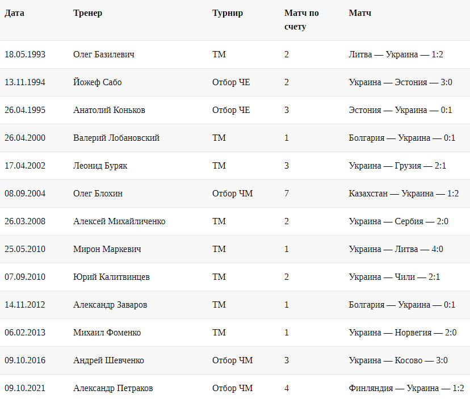Click the Алексей Михайличенко cell
This screenshot has height=399, width=470.
tap(119, 221)
